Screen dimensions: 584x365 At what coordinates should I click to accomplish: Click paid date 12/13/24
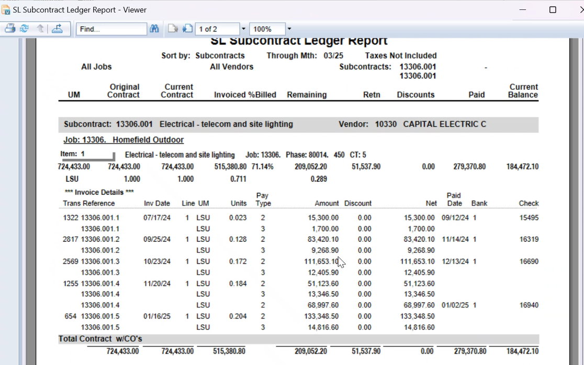pyautogui.click(x=455, y=262)
